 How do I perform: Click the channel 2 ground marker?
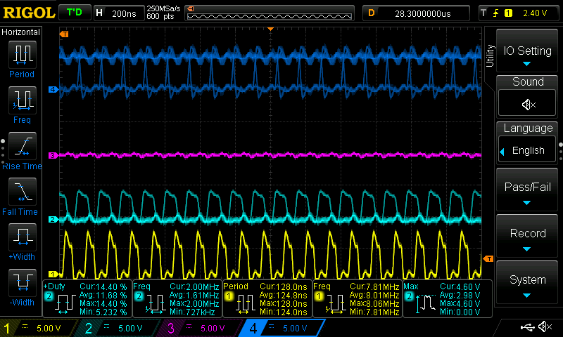point(53,219)
